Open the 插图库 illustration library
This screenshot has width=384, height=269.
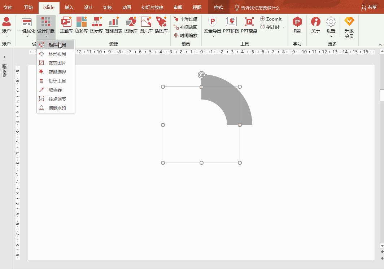click(161, 25)
